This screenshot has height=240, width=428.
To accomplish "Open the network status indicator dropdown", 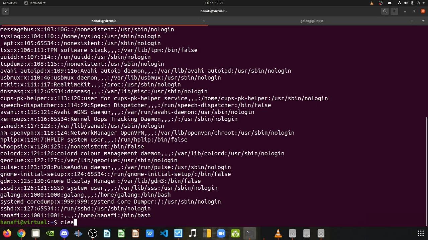I will coord(400,3).
